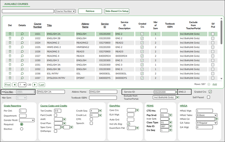The height and width of the screenshot is (142, 225).
Task: Expand the AAR dropdown arrow
Action: point(64,119)
